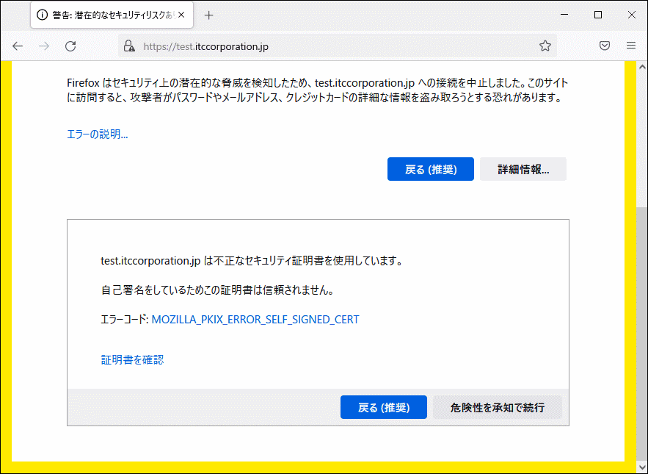Screen dimensions: 648x474
Task: Go back using the browser back arrow
Action: pyautogui.click(x=18, y=46)
